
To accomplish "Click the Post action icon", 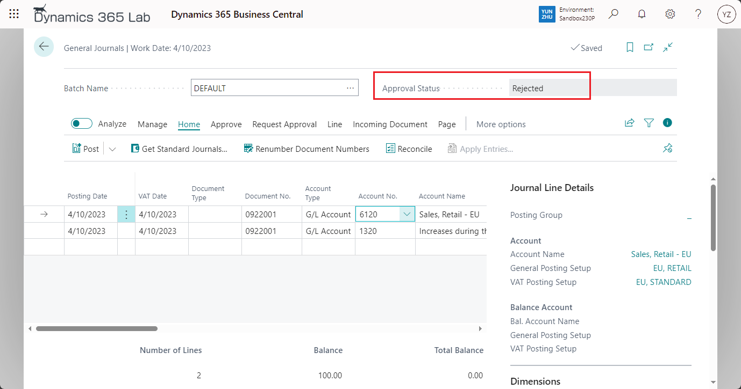I will click(x=77, y=149).
